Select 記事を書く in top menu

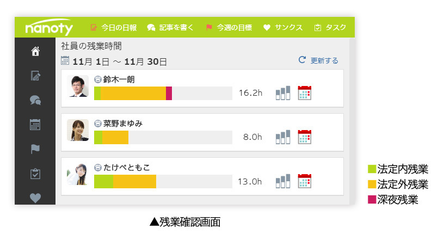170,28
